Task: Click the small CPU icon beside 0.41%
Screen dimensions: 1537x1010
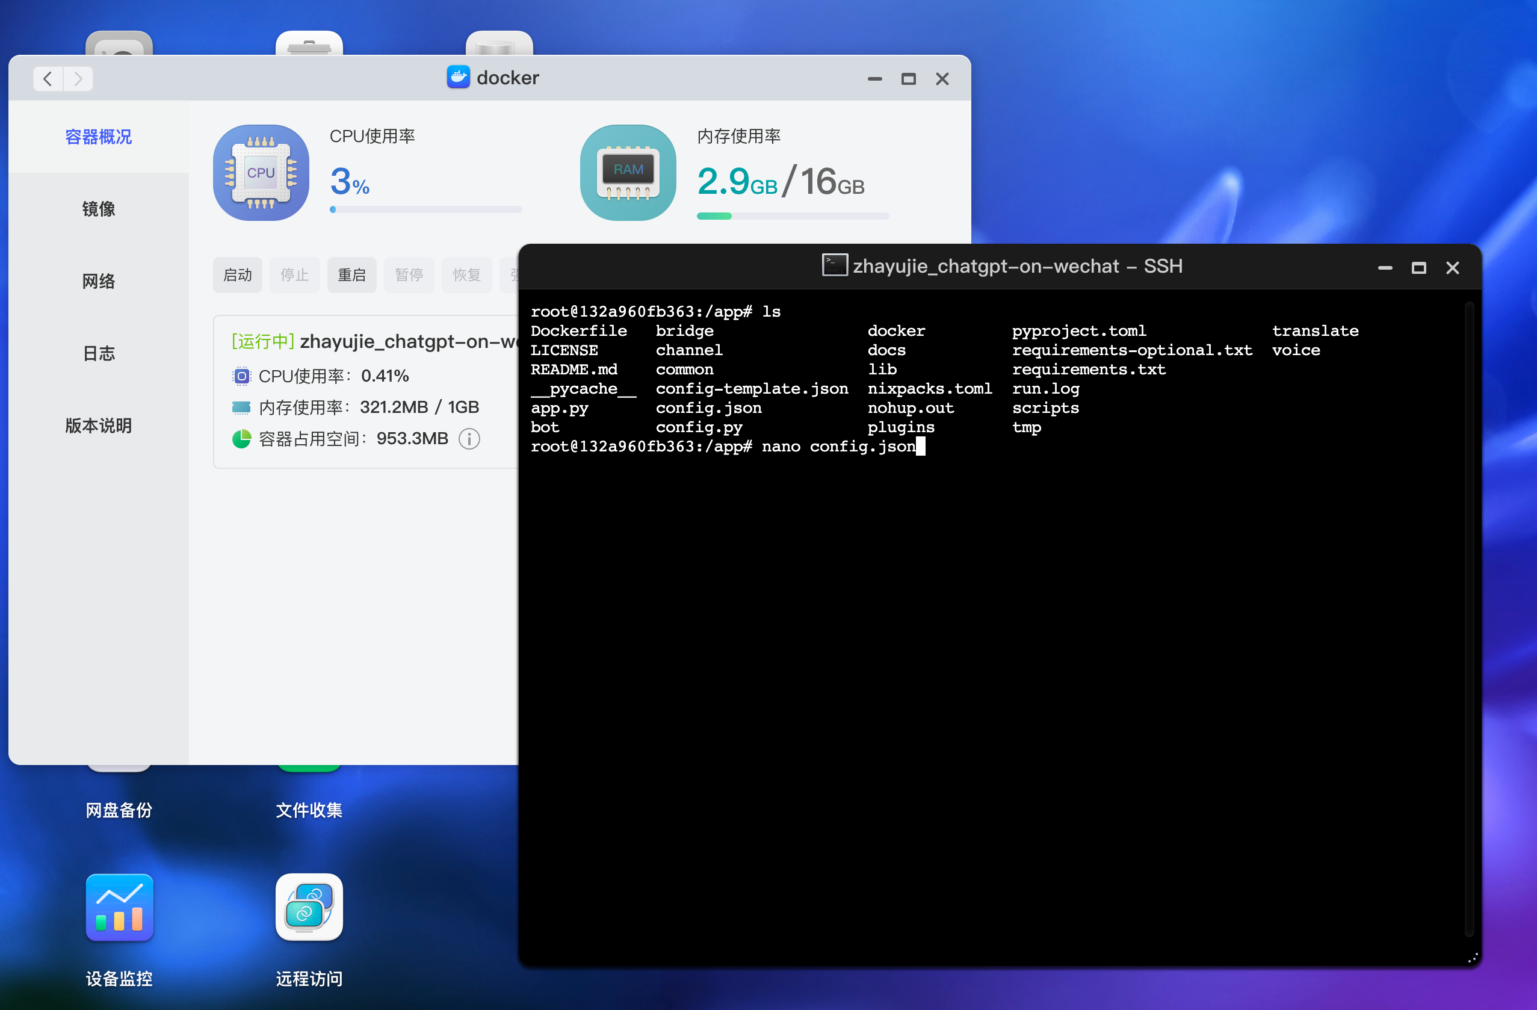Action: coord(241,376)
